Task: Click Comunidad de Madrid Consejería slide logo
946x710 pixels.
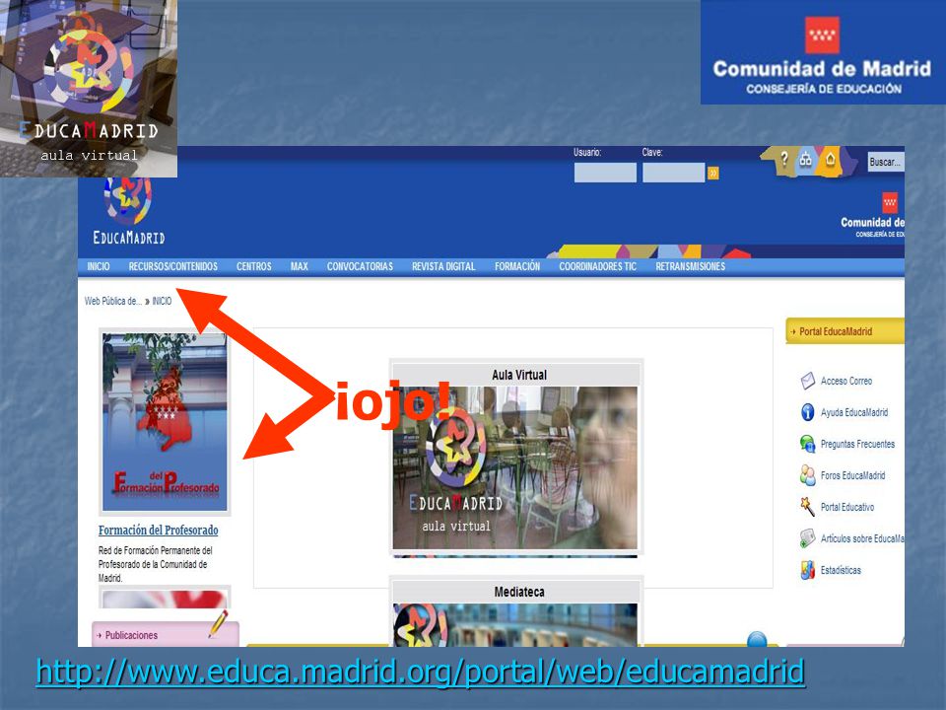Action: [823, 52]
